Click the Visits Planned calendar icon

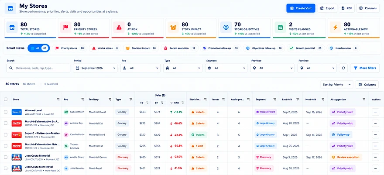click(x=280, y=27)
